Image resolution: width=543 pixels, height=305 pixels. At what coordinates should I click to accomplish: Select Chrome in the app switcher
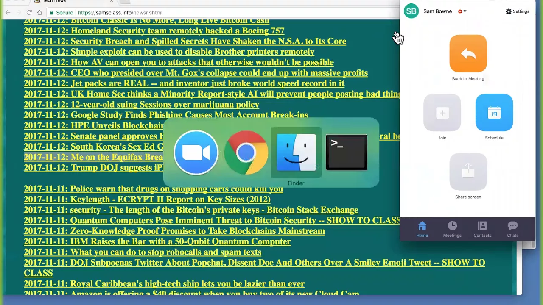point(246,152)
